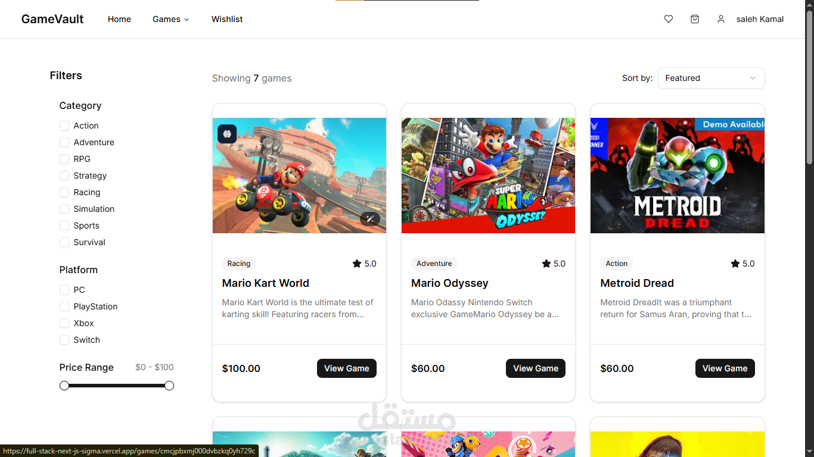Click the "Showing 7 games" text
This screenshot has width=814, height=457.
pos(252,78)
